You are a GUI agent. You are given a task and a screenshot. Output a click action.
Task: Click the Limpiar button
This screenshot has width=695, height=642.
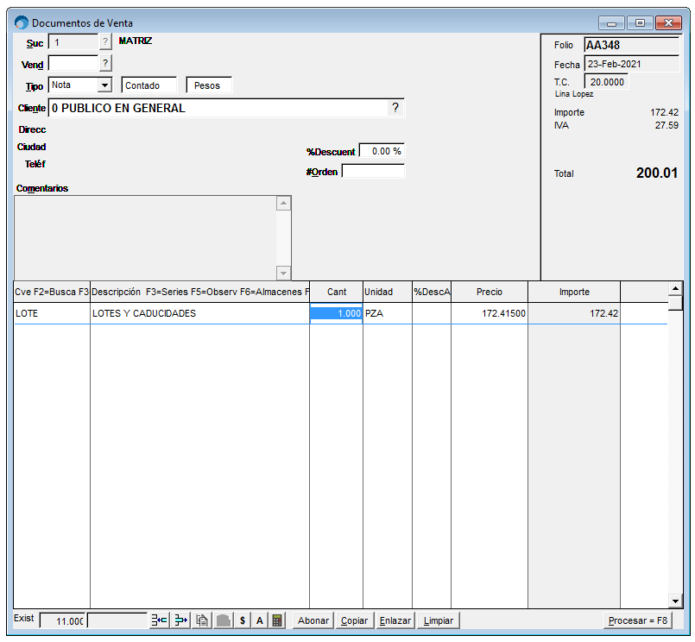tap(439, 620)
